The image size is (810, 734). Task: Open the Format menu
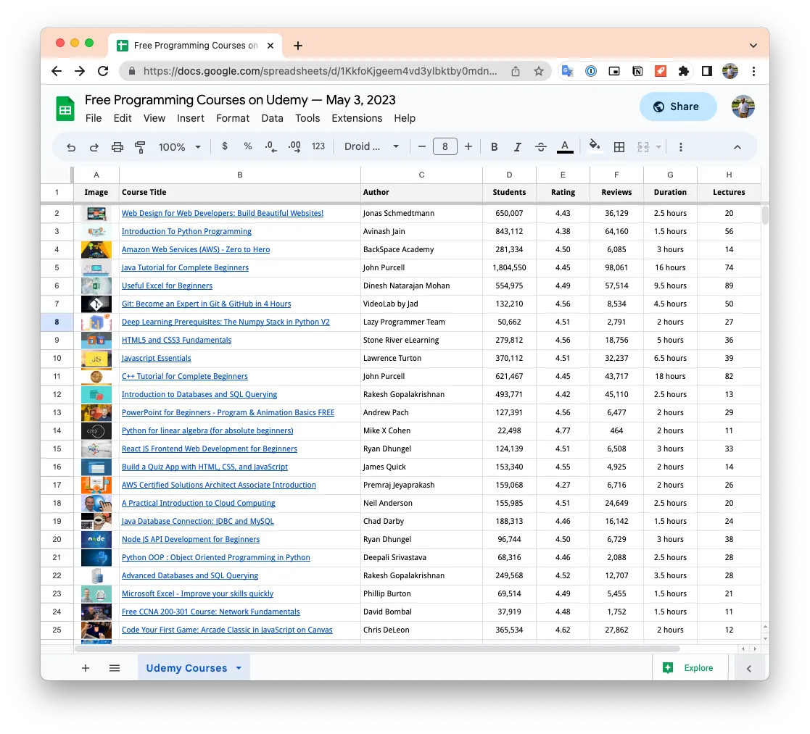click(232, 118)
